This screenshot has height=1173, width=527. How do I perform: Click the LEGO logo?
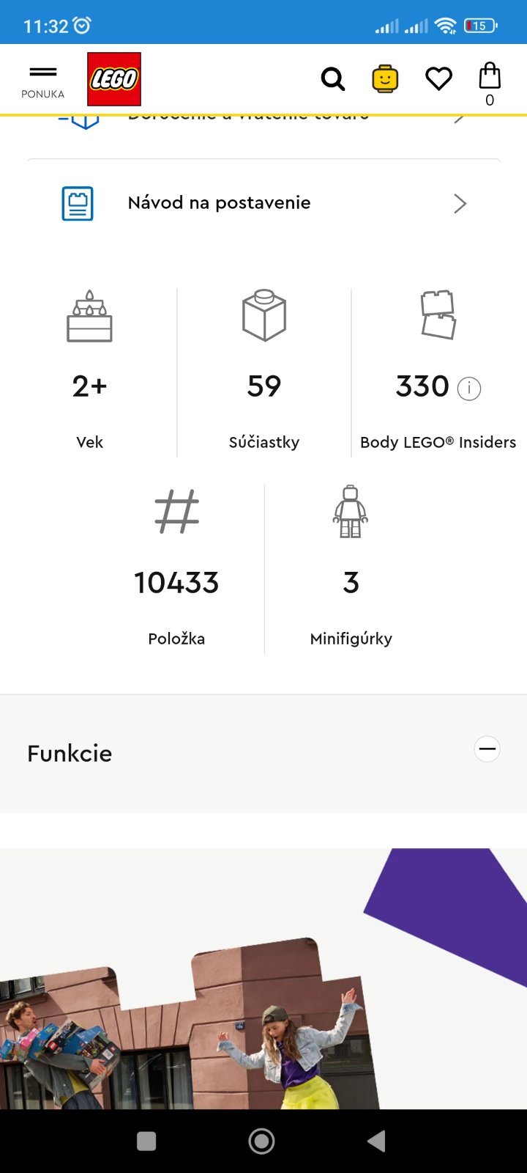(x=114, y=79)
